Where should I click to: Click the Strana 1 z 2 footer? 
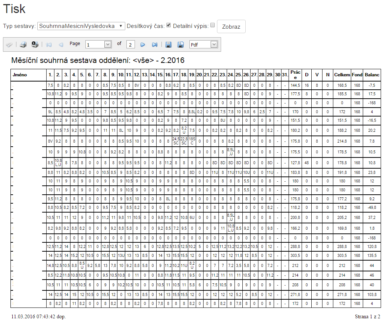point(368,316)
